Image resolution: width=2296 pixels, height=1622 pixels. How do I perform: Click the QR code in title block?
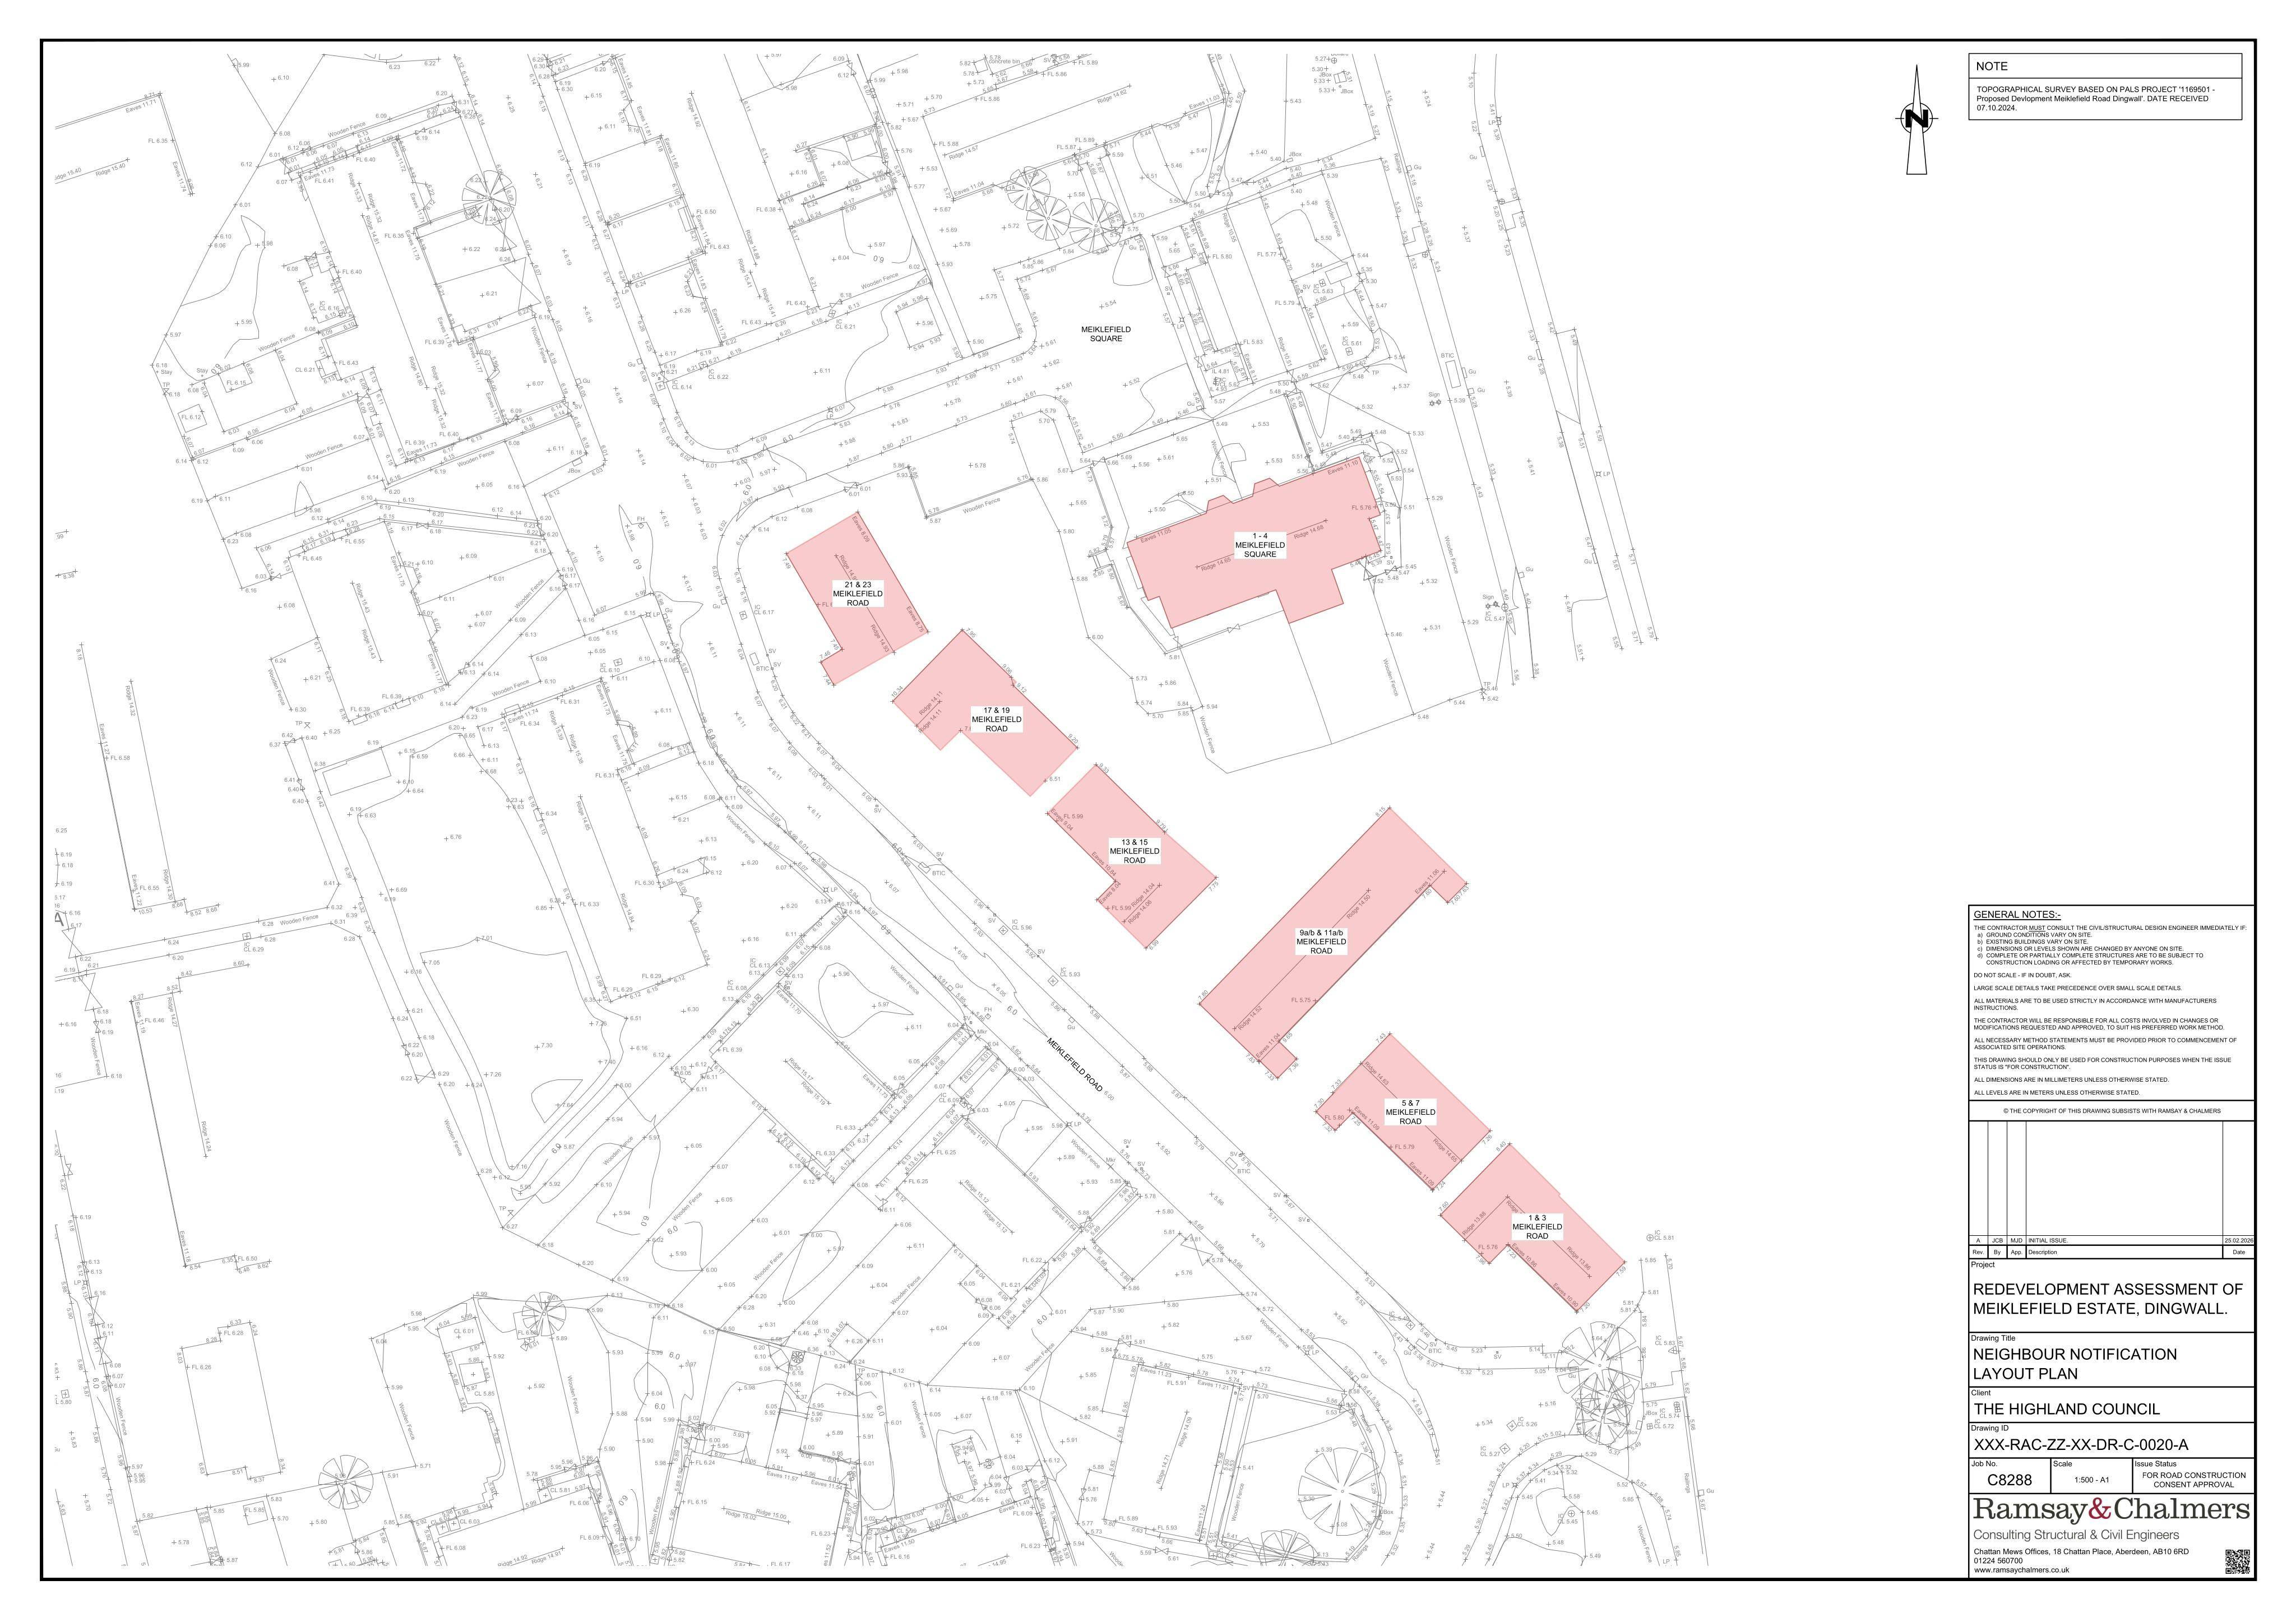click(x=2237, y=1562)
